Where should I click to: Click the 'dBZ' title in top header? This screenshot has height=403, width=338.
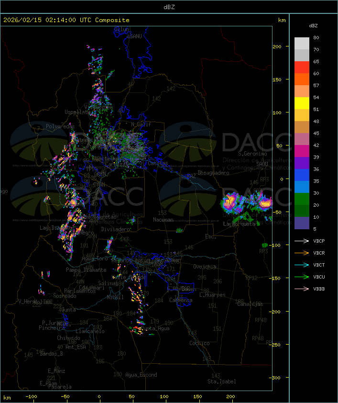coord(169,7)
